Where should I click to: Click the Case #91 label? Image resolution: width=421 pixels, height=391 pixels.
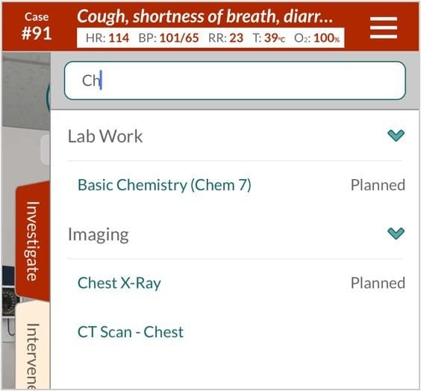[37, 27]
